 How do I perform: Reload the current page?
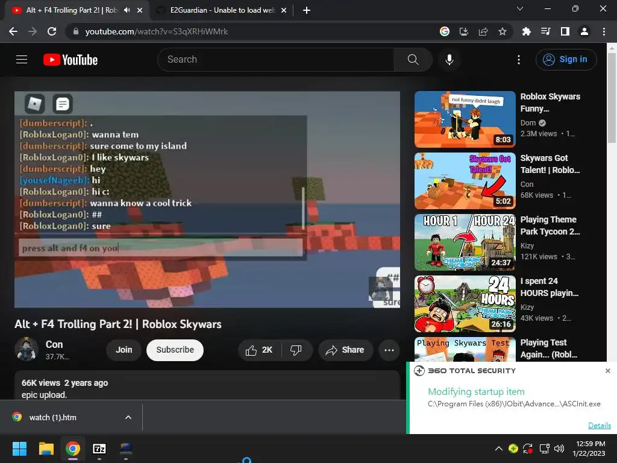click(52, 31)
